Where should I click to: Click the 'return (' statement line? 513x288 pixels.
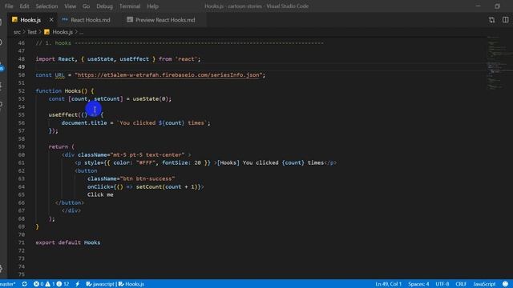(62, 147)
